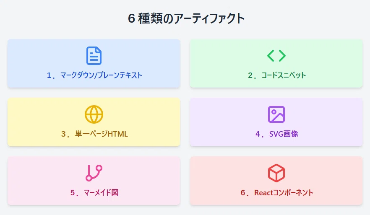Click the purple image picture icon
The width and height of the screenshot is (370, 215).
pyautogui.click(x=276, y=114)
